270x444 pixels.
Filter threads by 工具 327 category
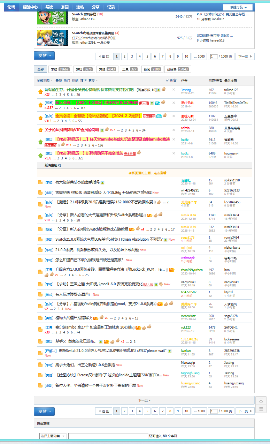pyautogui.click(x=130, y=69)
